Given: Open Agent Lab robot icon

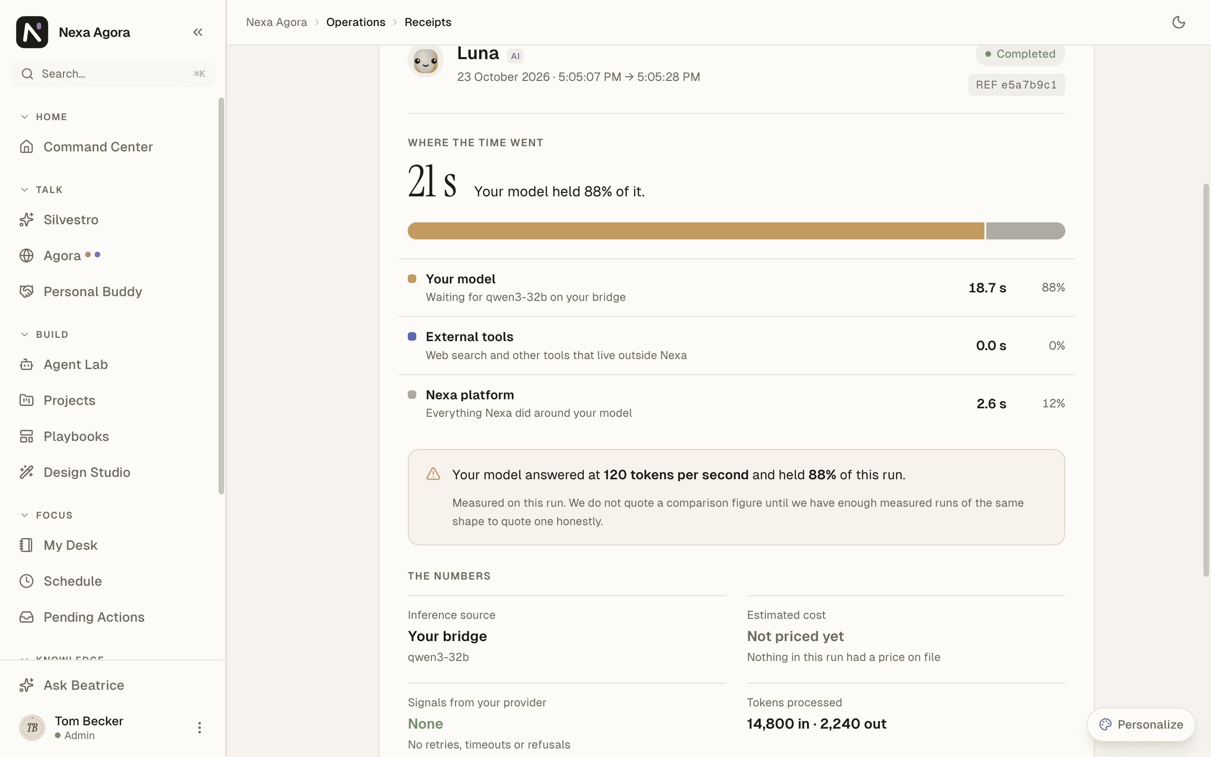Looking at the screenshot, I should click(x=26, y=364).
